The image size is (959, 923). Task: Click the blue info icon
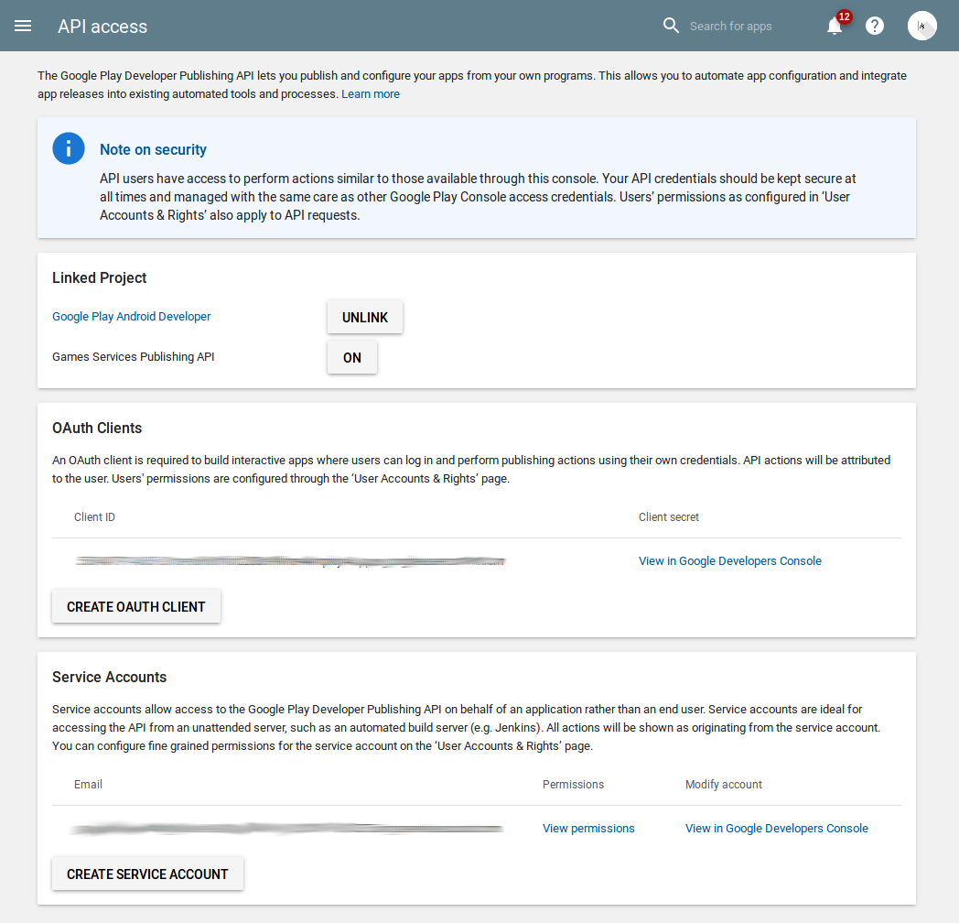pos(69,148)
